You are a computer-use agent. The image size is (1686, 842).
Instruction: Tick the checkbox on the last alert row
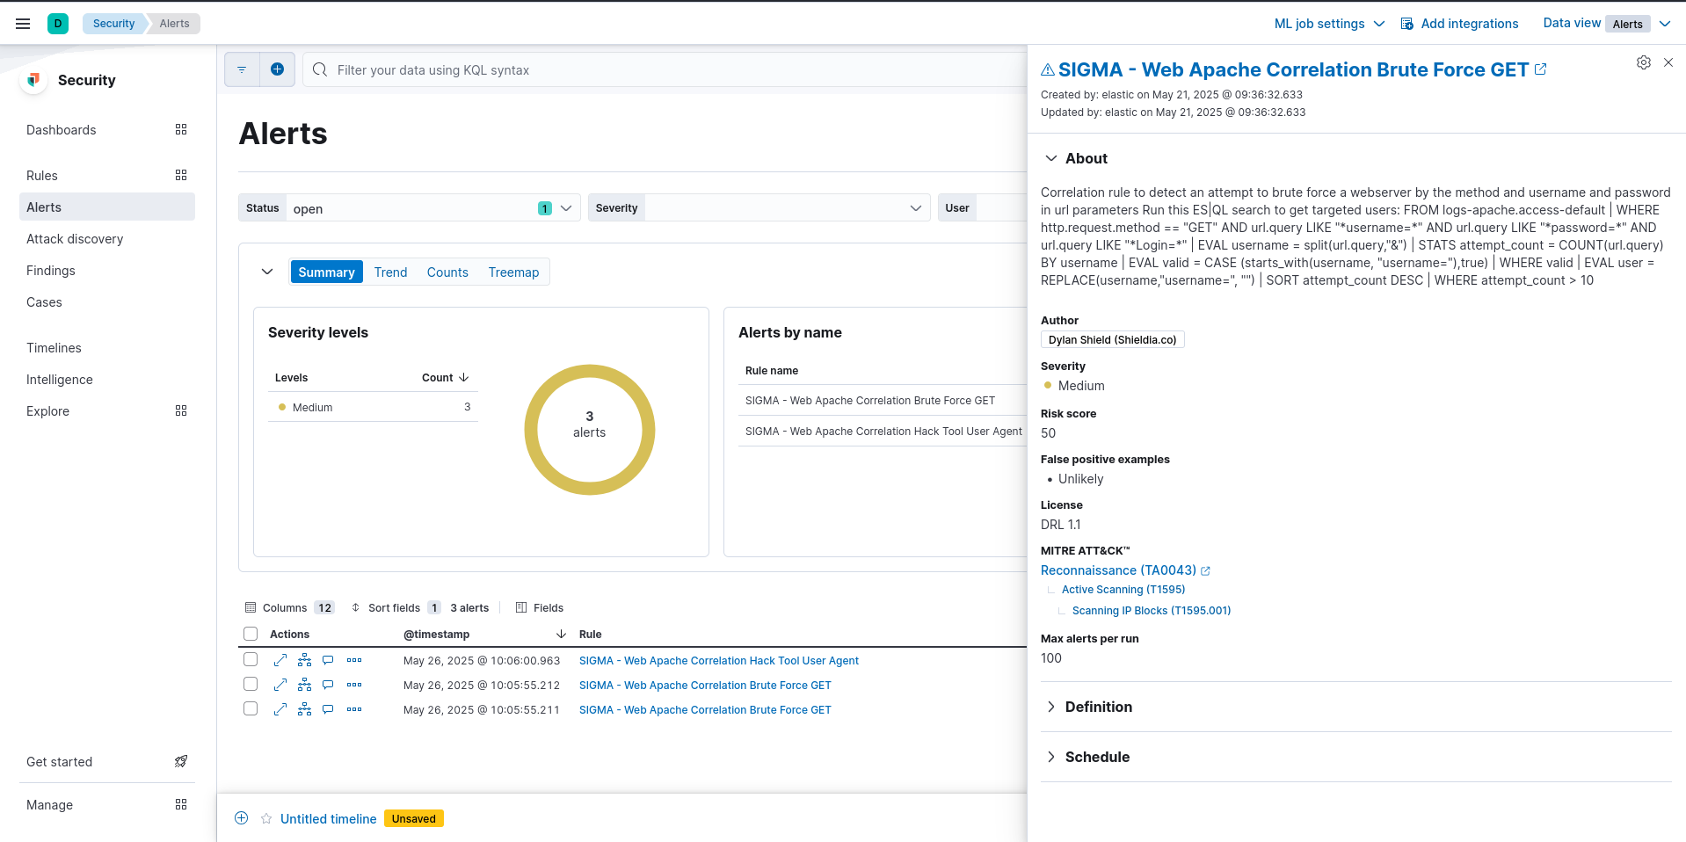251,709
